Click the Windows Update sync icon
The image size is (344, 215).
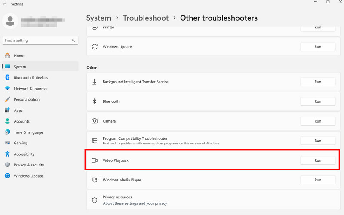[x=95, y=47]
